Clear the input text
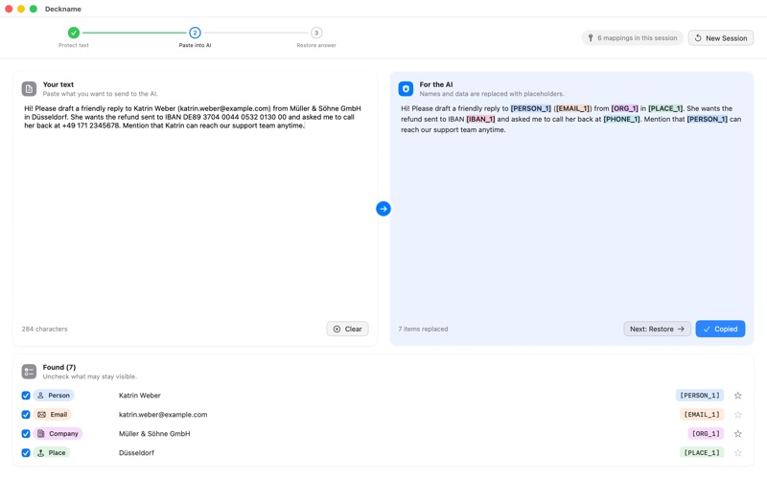The image size is (767, 479). pos(347,329)
